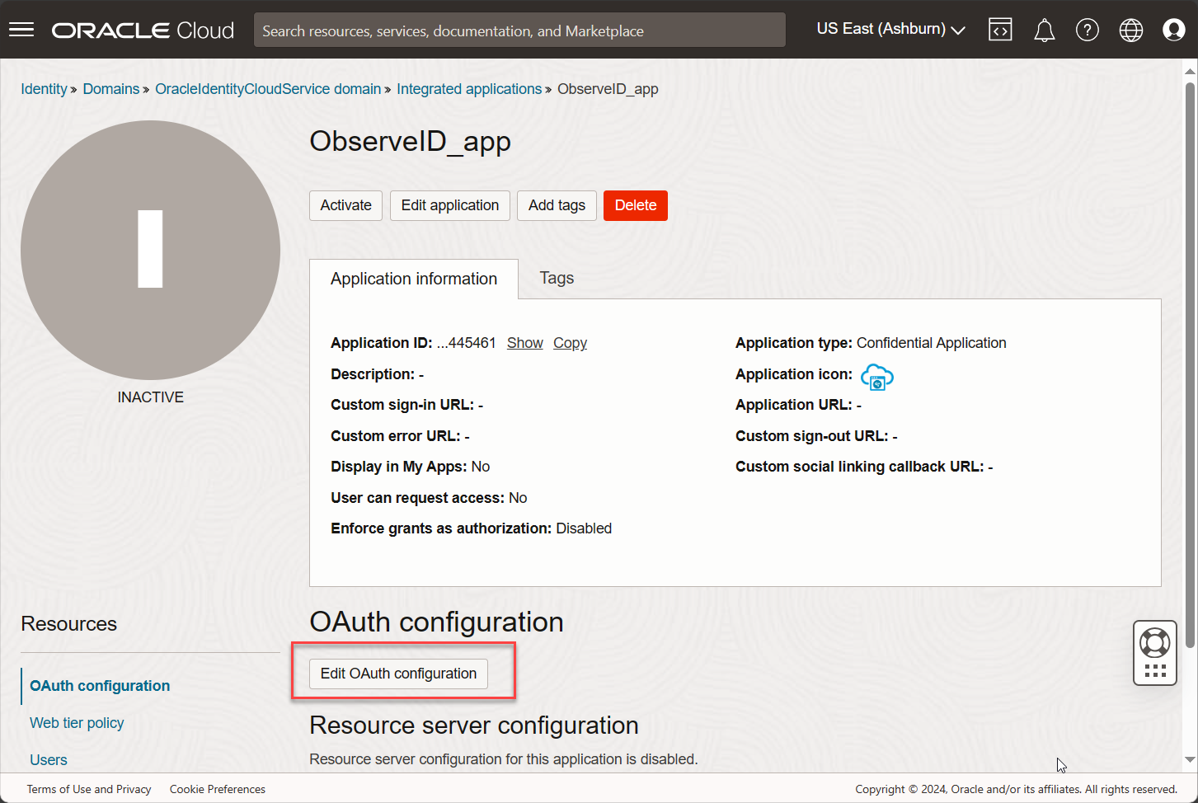Click the resources search field
This screenshot has width=1198, height=803.
tap(519, 30)
